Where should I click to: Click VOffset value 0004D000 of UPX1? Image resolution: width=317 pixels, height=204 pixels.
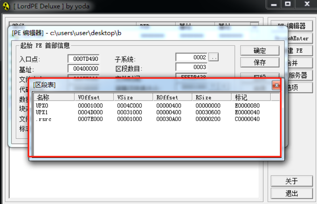(90, 112)
